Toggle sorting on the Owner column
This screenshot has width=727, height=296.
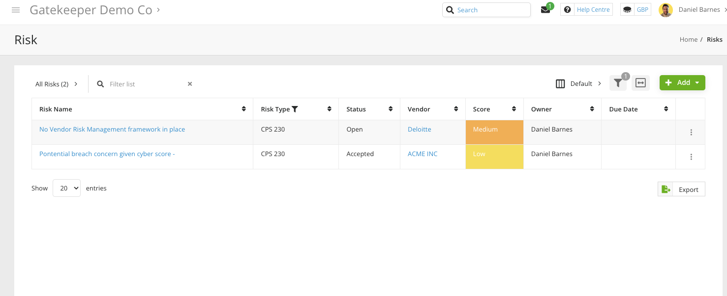(x=591, y=108)
